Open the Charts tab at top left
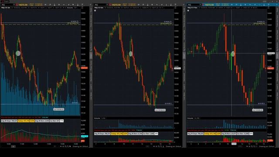Screen dimensions: 279x157 5,1
